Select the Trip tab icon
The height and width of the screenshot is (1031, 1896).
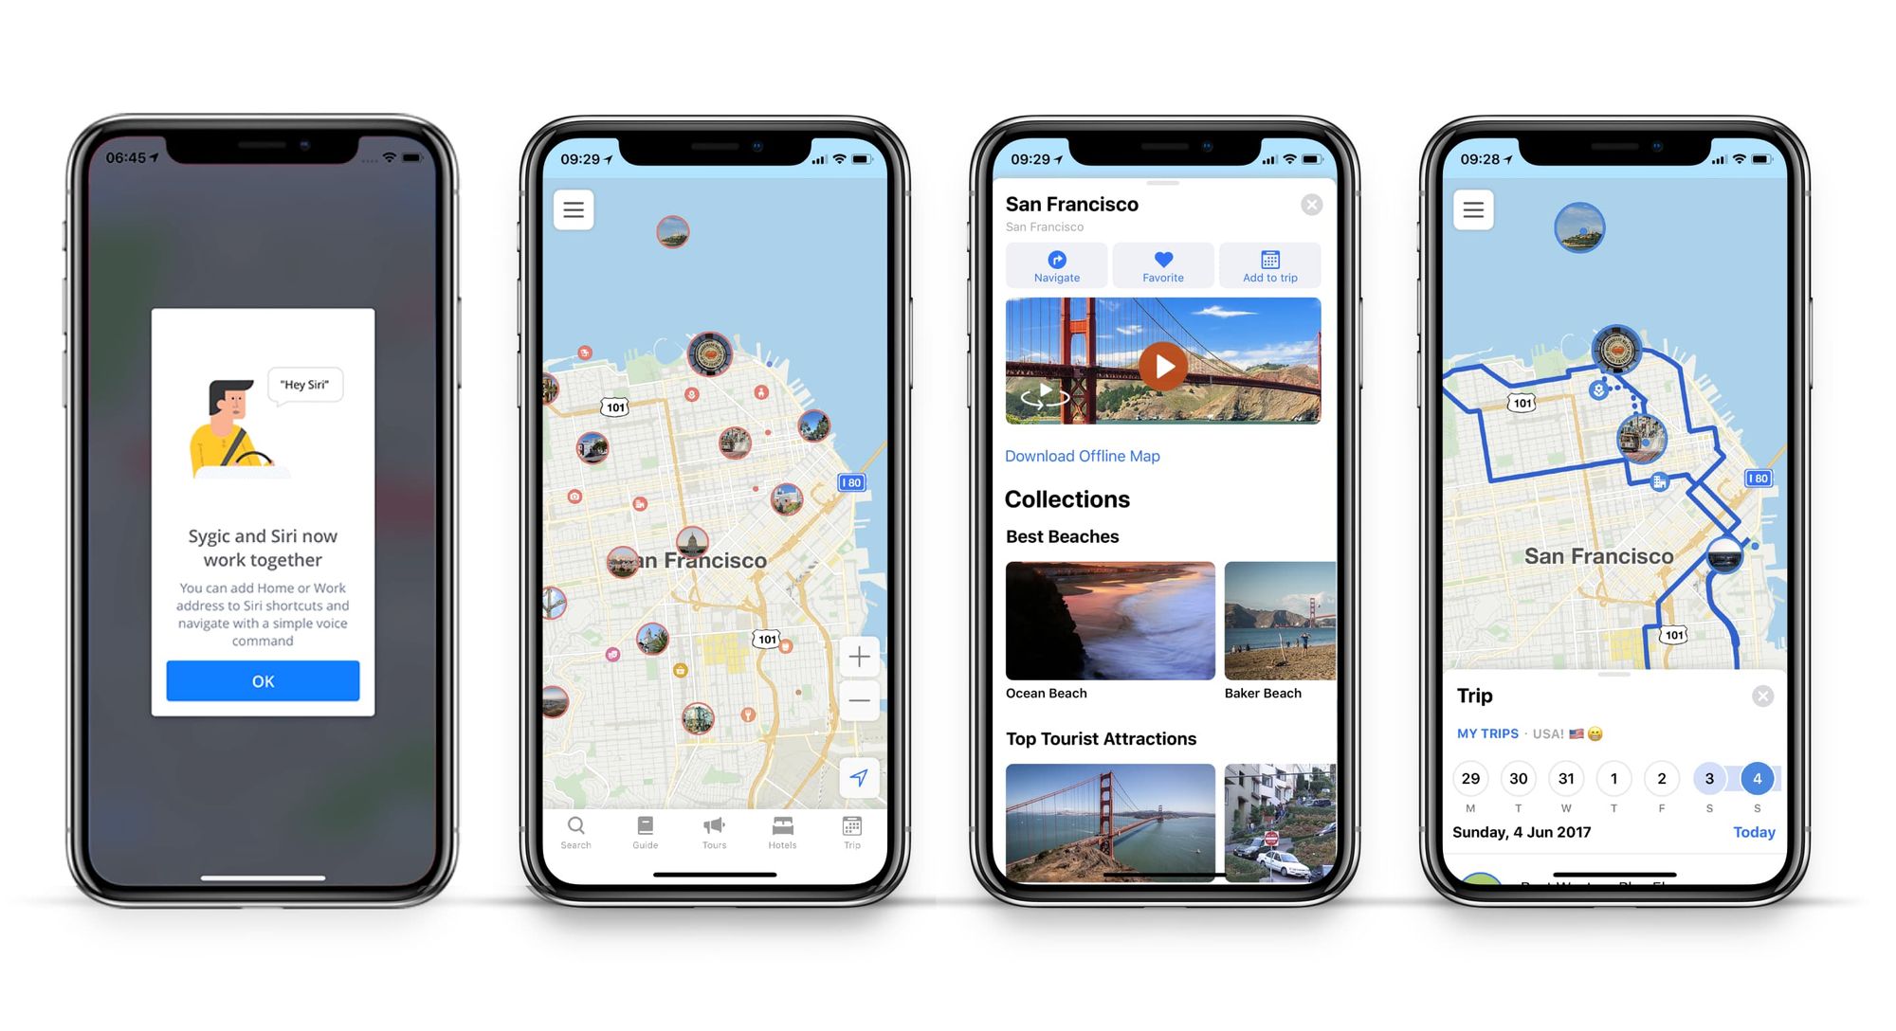pyautogui.click(x=851, y=825)
